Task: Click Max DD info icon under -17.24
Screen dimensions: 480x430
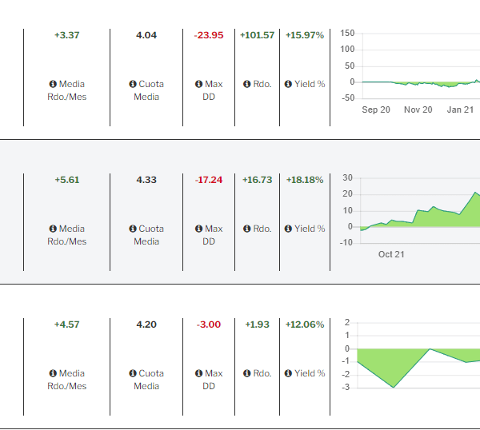Action: (x=198, y=229)
